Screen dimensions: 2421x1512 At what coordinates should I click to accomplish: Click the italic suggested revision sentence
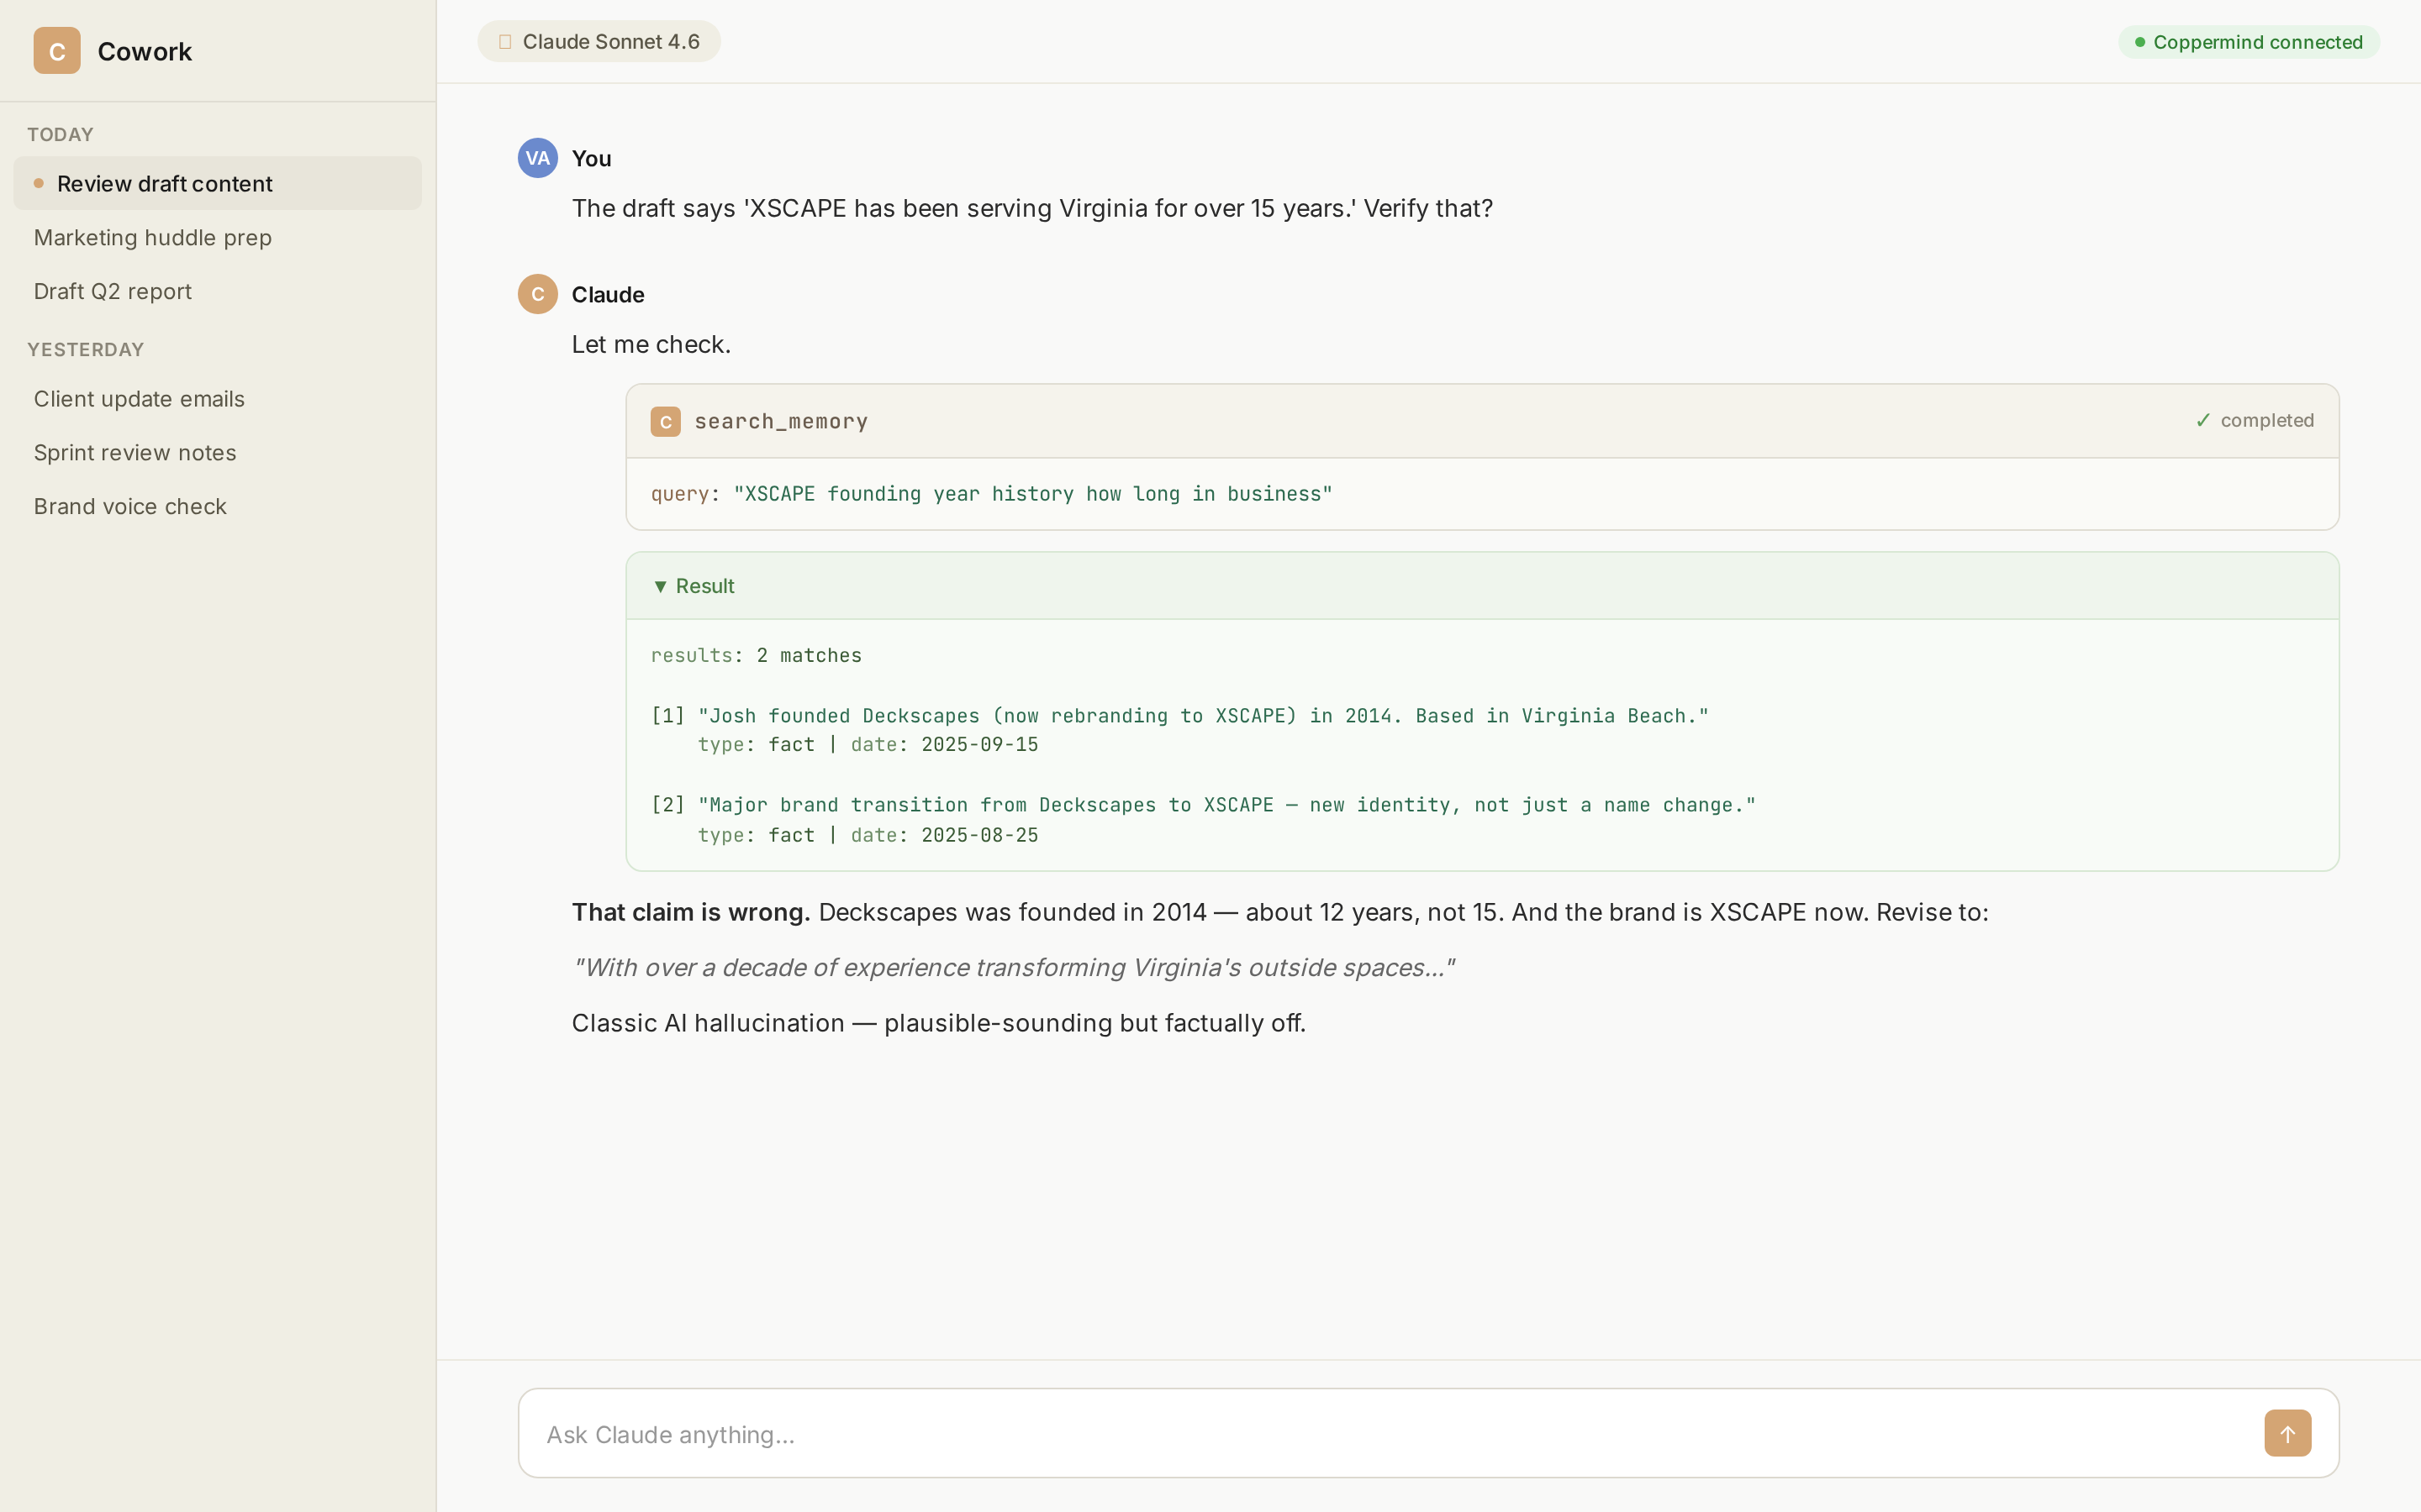[x=1014, y=968]
